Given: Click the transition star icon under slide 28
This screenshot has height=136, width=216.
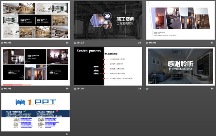Looking at the screenshot, I should tap(3, 89).
